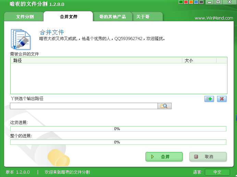237x177 pixels.
Task: Open the 哥的其他产品 tab
Action: (x=112, y=16)
